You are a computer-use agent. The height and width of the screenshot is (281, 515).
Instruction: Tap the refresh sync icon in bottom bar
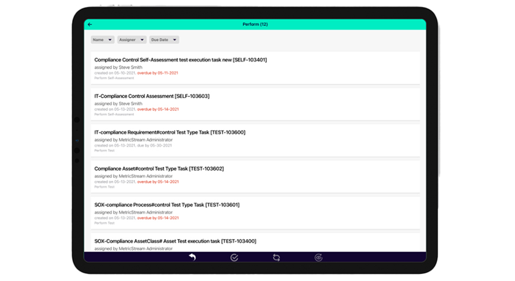tap(276, 258)
